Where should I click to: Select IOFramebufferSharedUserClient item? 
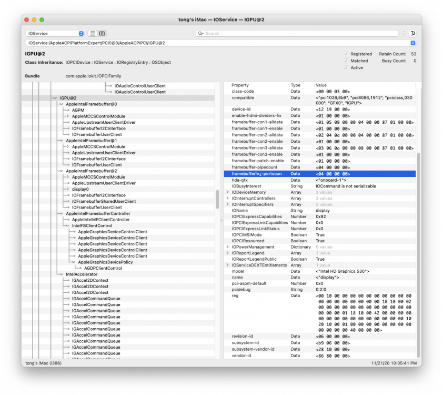[104, 201]
